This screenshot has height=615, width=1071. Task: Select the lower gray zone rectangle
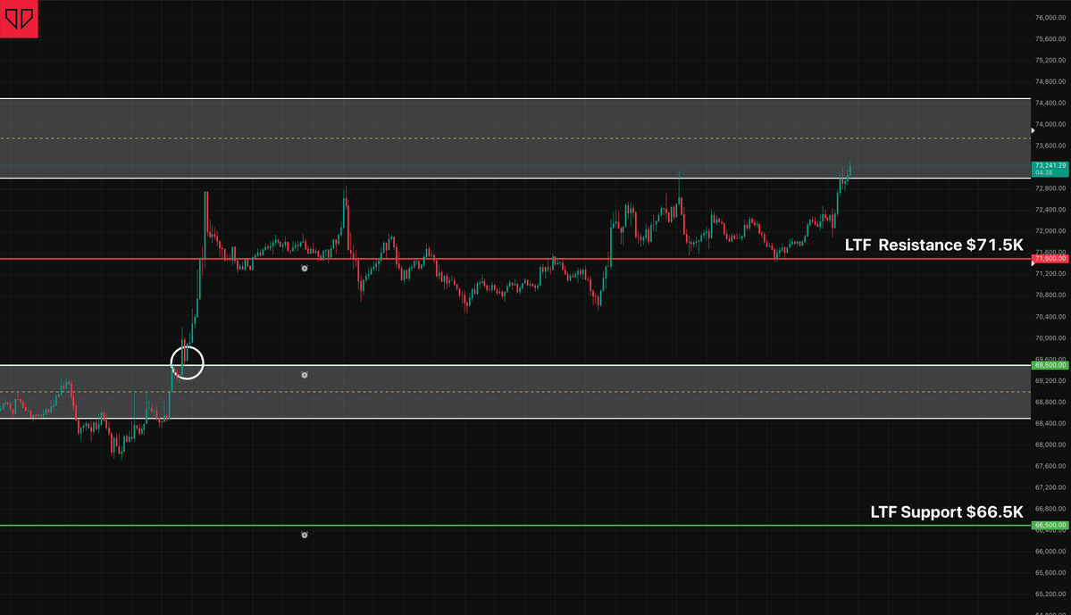[536, 404]
